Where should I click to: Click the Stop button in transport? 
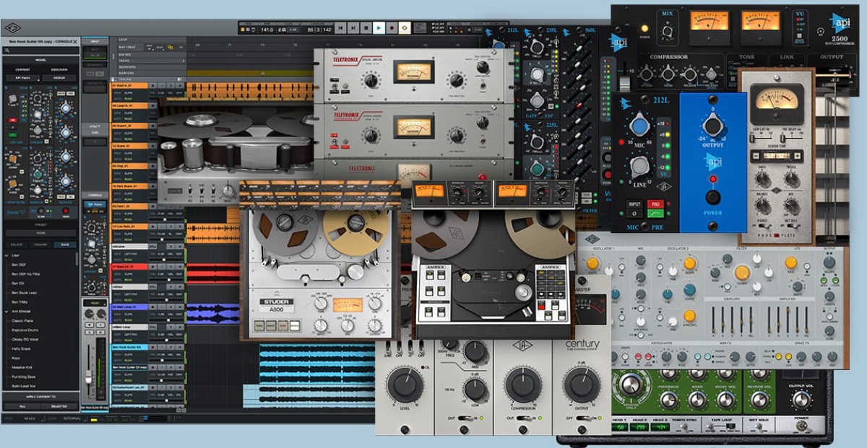pos(366,27)
